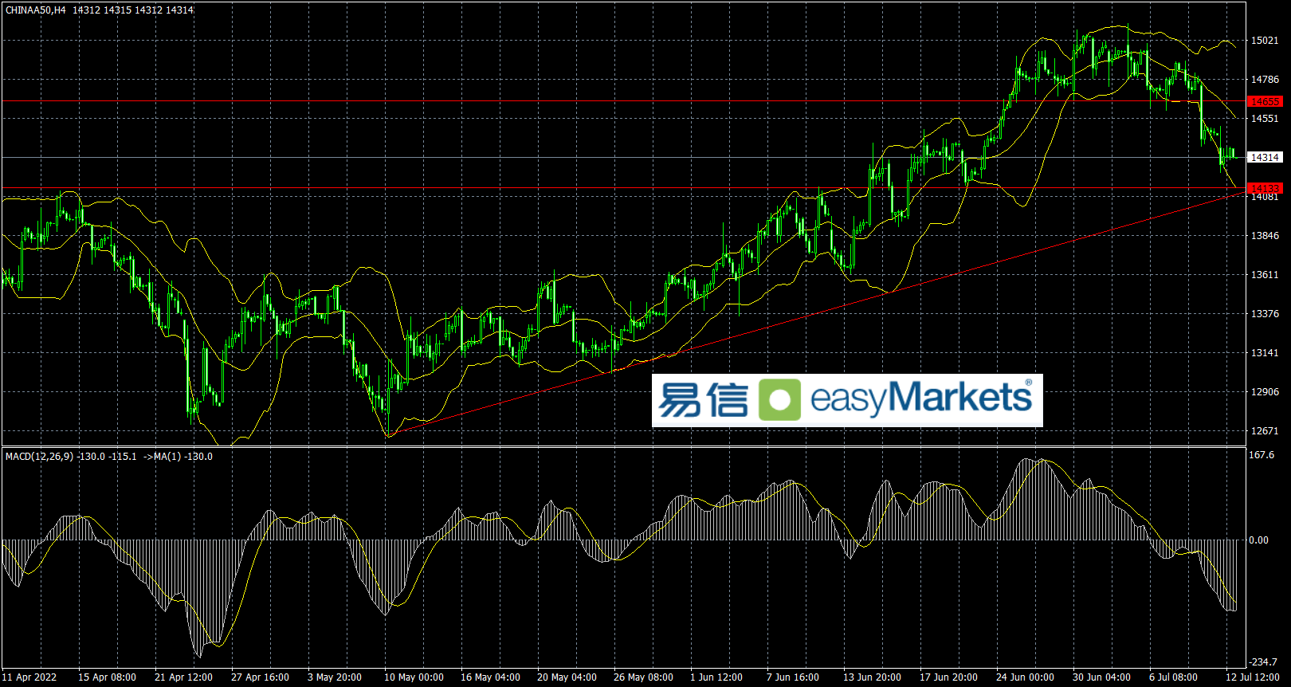Image resolution: width=1291 pixels, height=687 pixels.
Task: Click the 16 May 04:00 time label
Action: pos(490,677)
